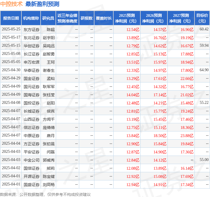Click the target price 64.90
210x197 pixels.
point(204,70)
